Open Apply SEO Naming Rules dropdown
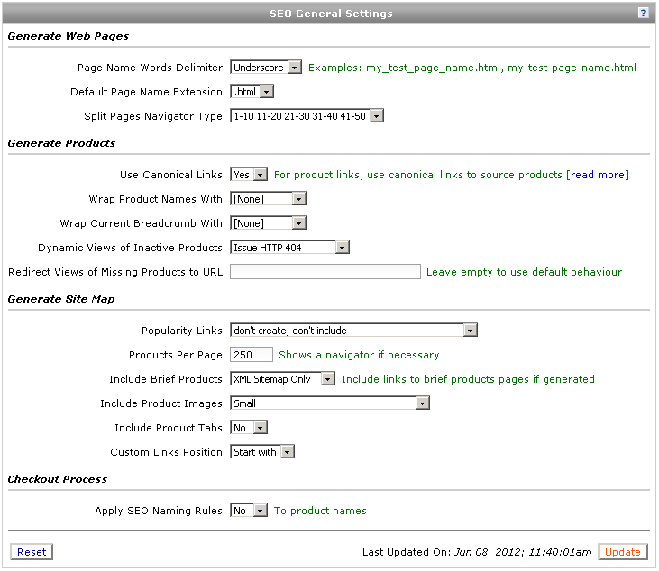 (249, 511)
